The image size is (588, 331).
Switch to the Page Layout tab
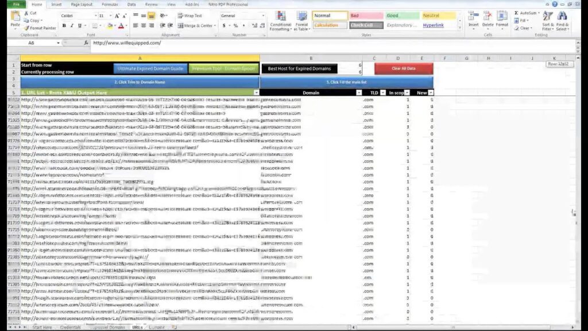[82, 5]
